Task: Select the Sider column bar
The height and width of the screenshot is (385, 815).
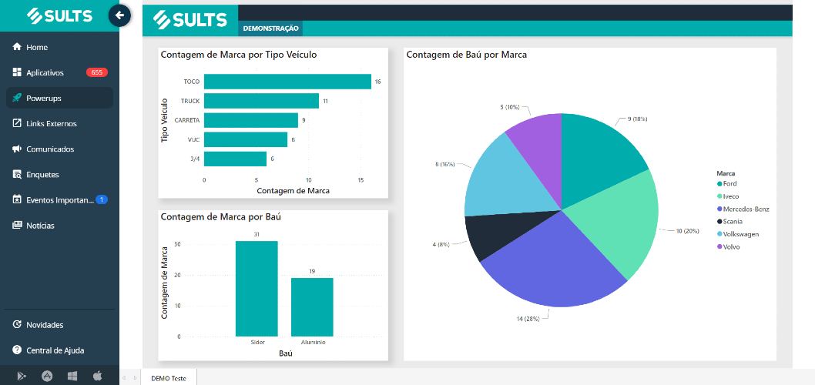Action: pos(257,288)
